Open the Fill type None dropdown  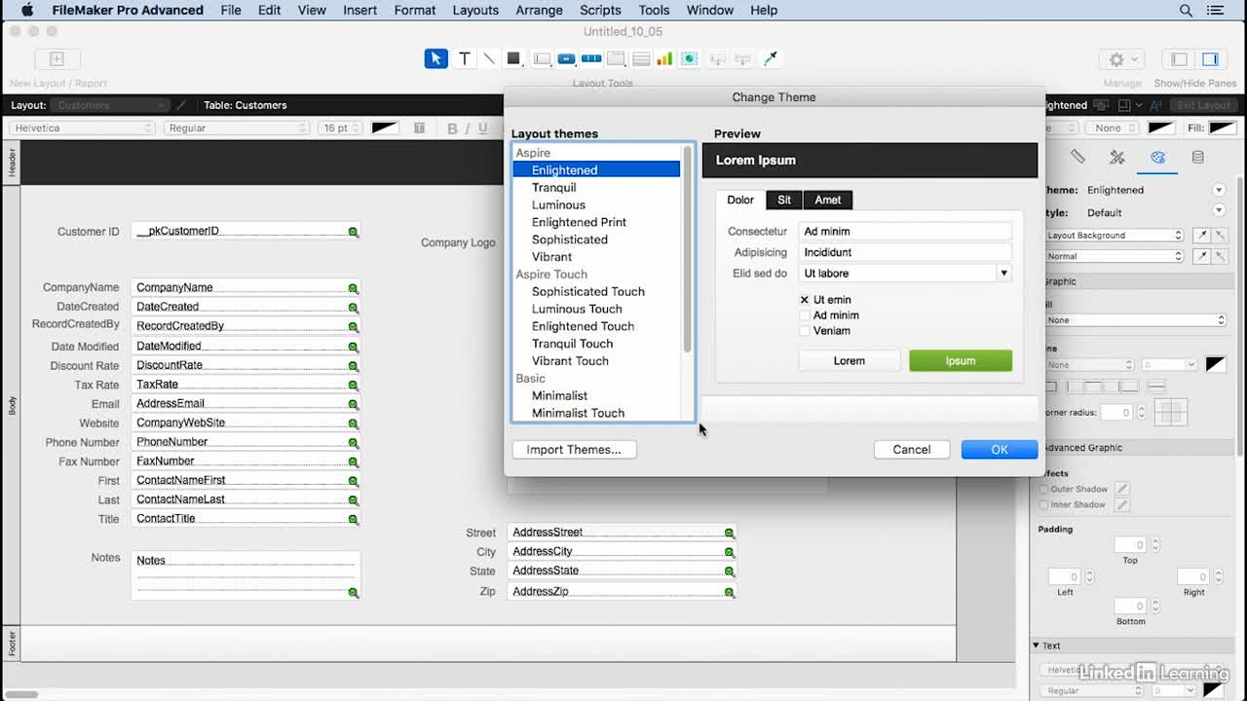pyautogui.click(x=1135, y=320)
